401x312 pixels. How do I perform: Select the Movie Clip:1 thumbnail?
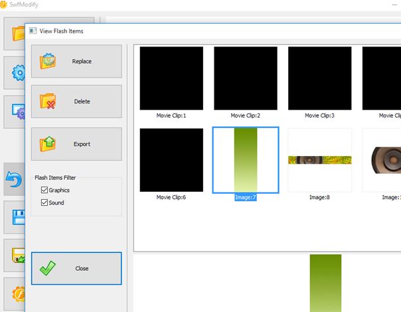[x=171, y=78]
